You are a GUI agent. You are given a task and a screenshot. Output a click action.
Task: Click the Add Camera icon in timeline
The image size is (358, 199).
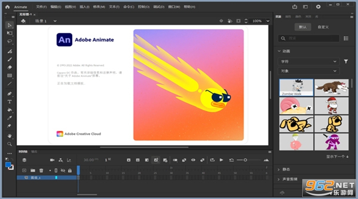coord(52,160)
